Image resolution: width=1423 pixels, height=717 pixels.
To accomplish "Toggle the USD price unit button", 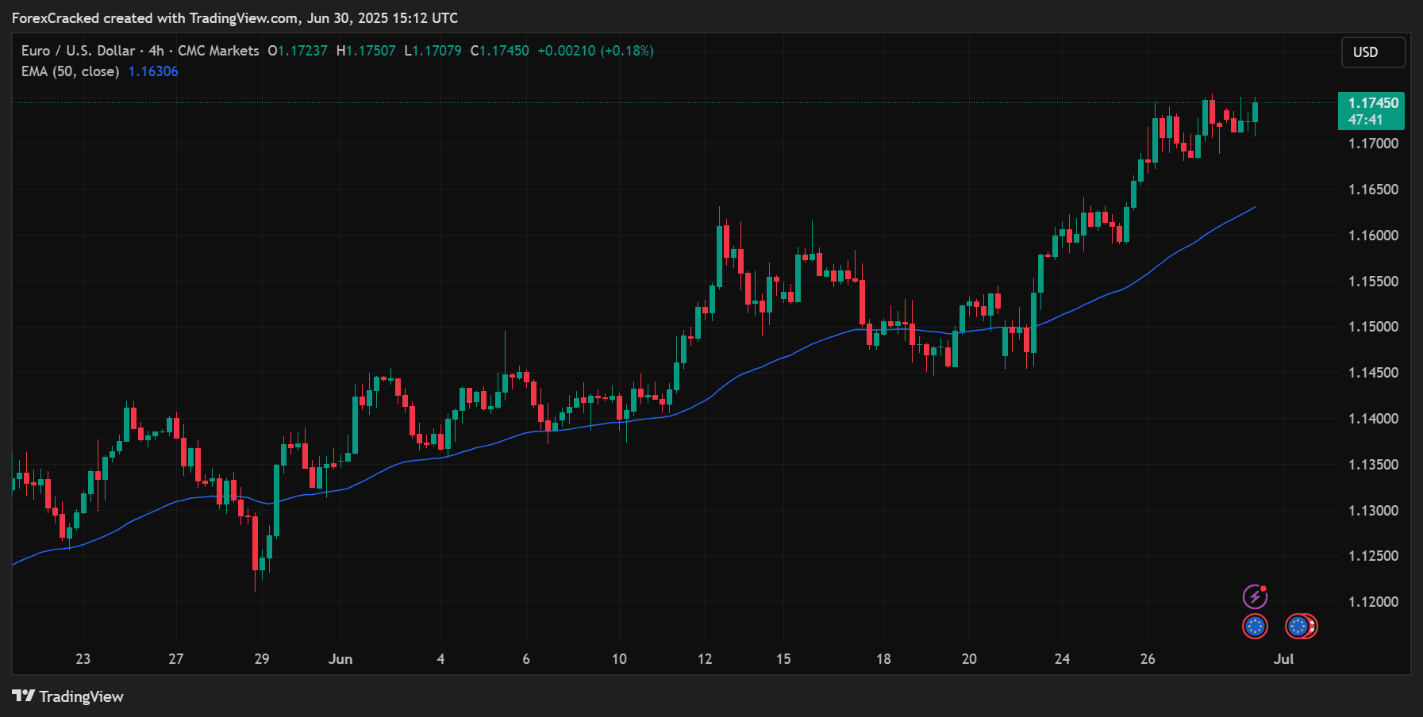I will pos(1372,52).
